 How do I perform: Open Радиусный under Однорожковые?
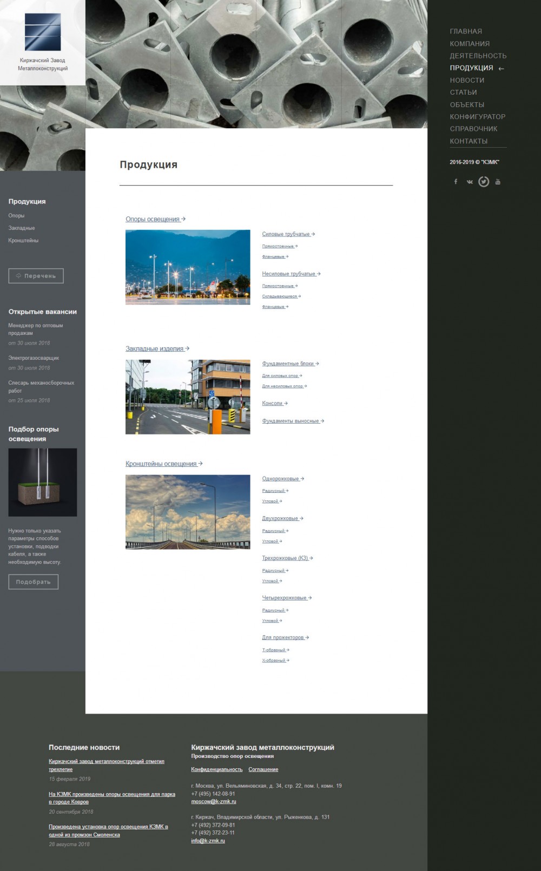point(275,491)
